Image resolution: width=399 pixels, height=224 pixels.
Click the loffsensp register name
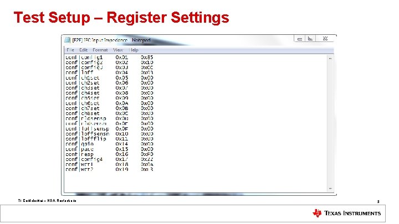[95, 129]
